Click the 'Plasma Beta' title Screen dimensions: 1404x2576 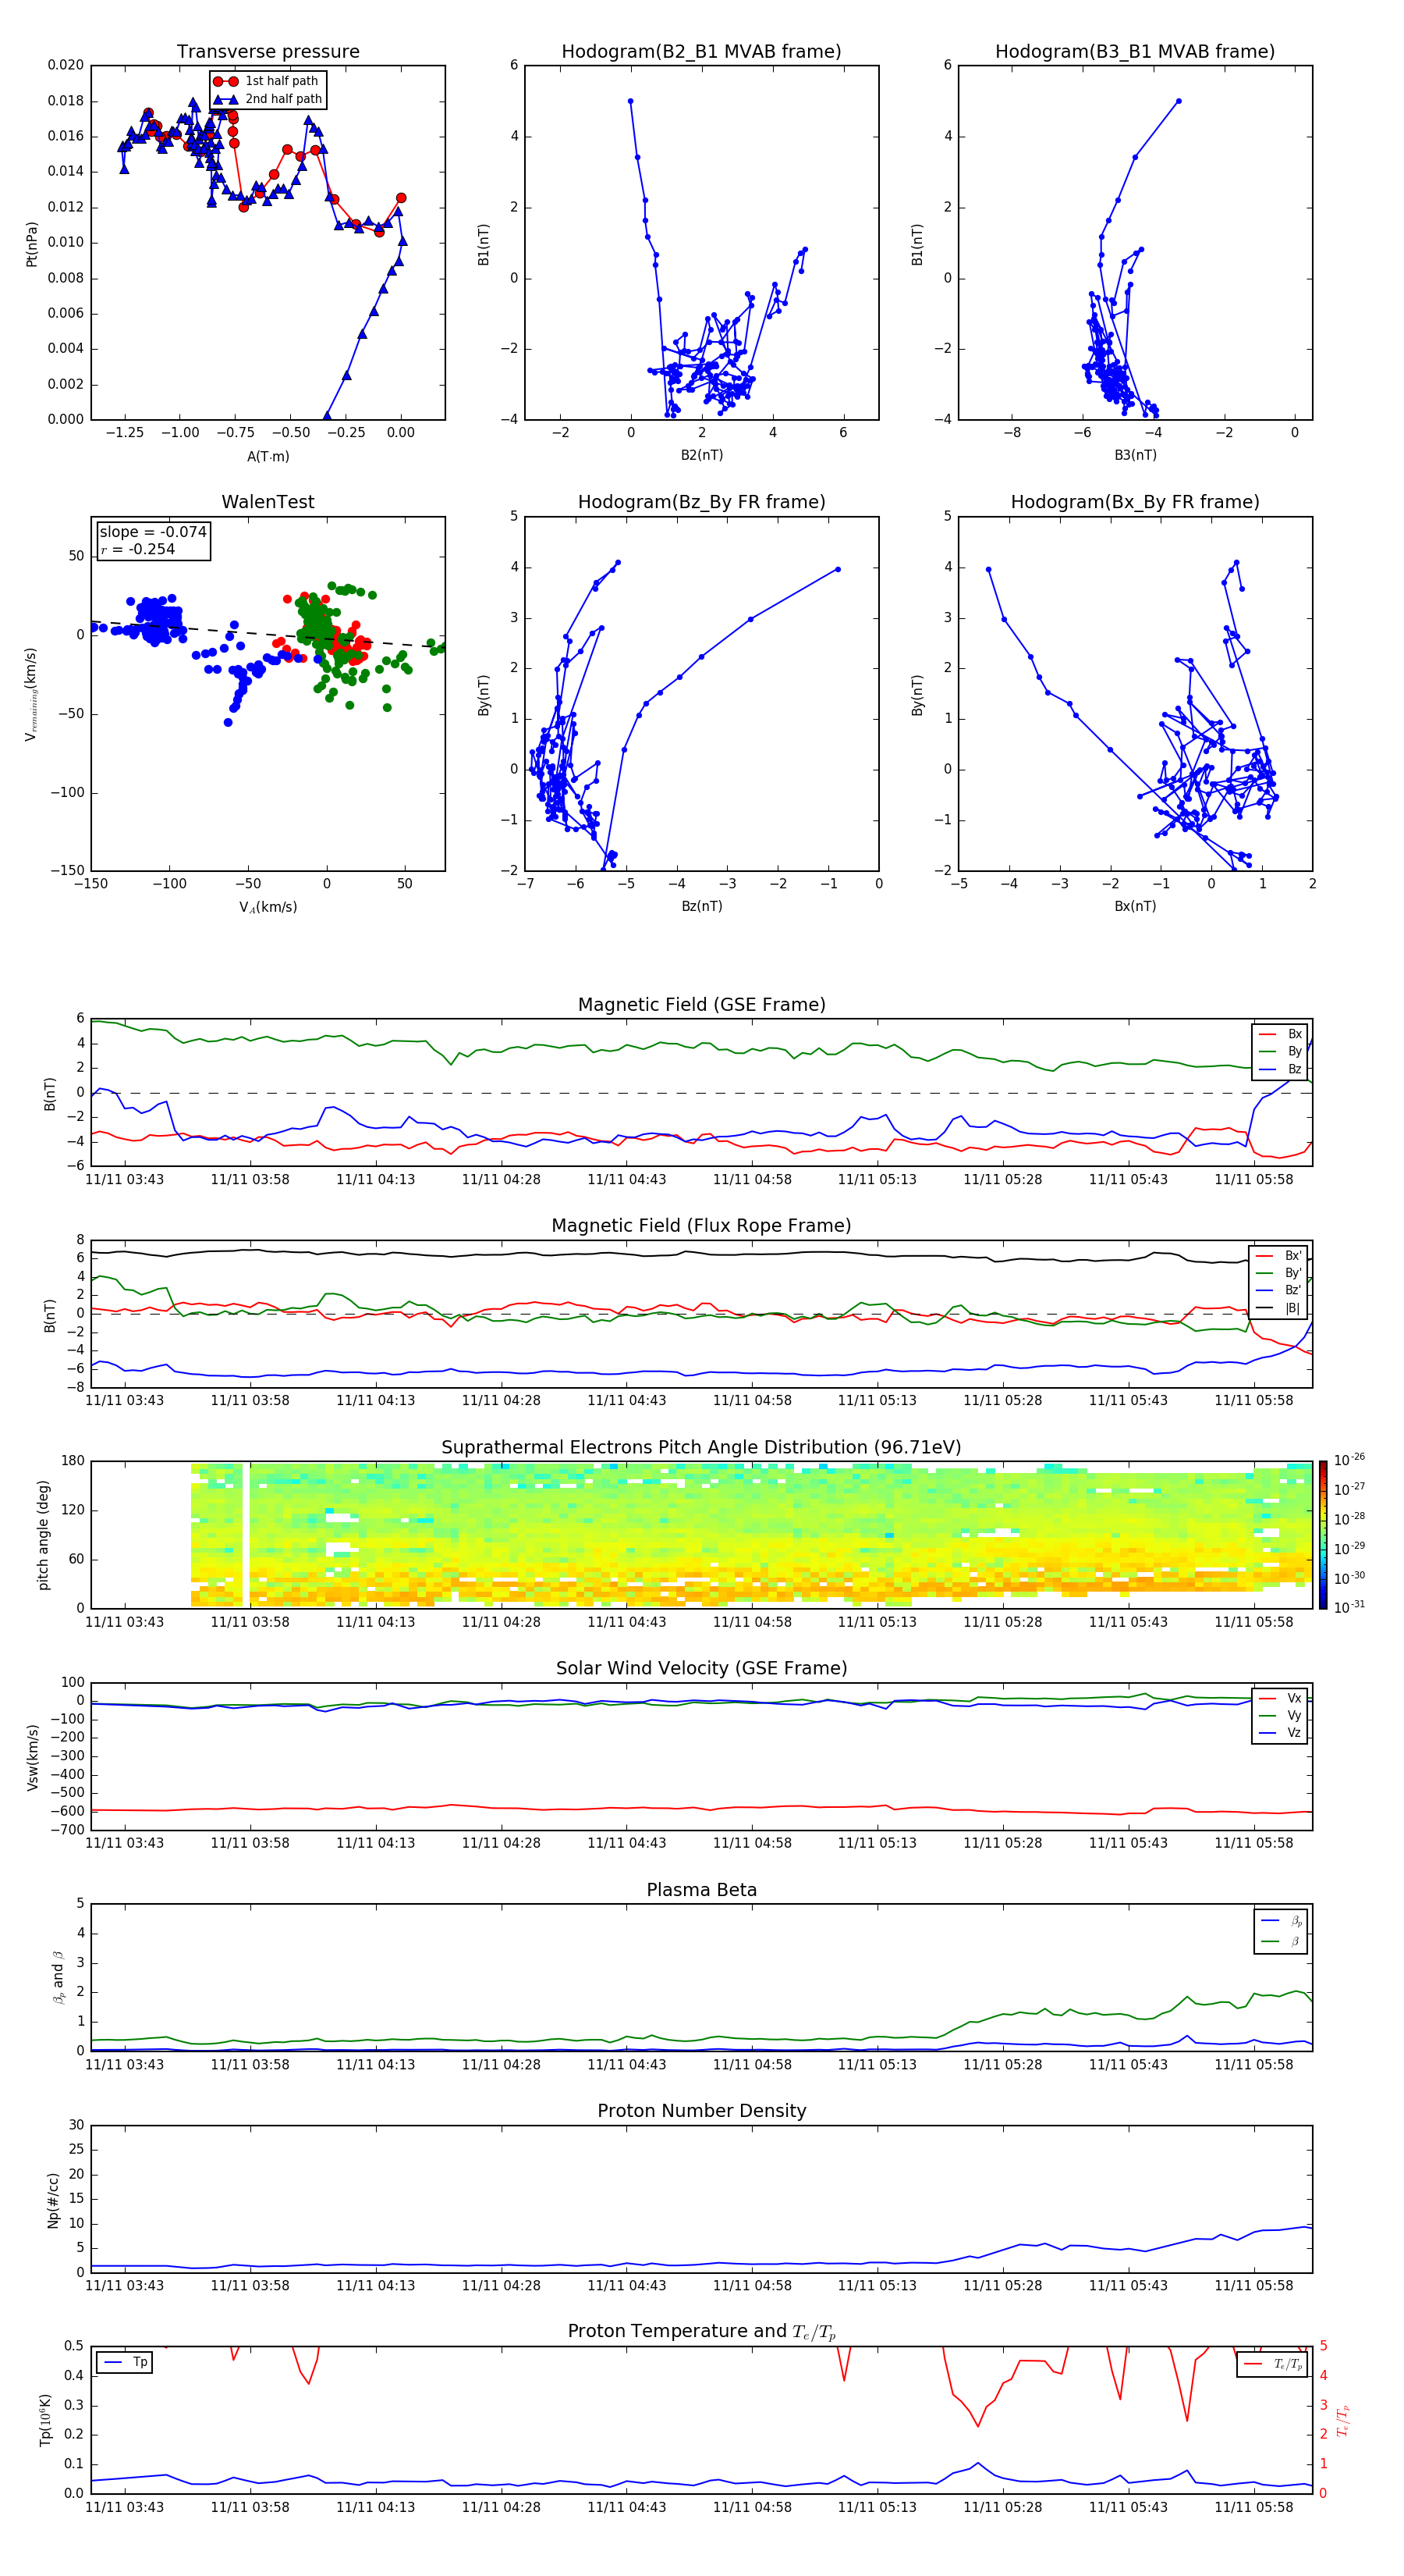(701, 1890)
